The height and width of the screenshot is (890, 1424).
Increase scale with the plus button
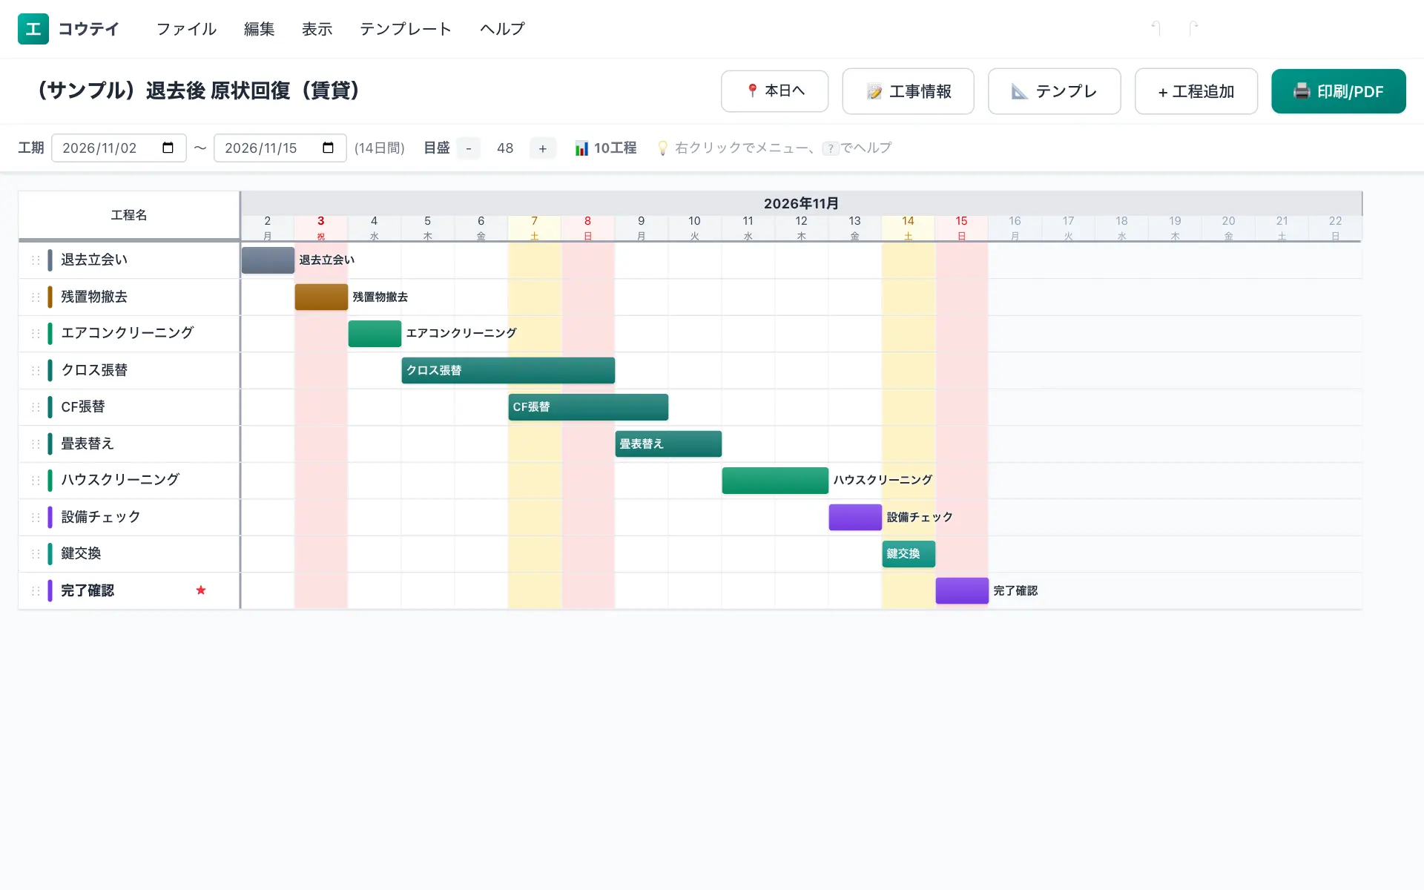pyautogui.click(x=543, y=148)
